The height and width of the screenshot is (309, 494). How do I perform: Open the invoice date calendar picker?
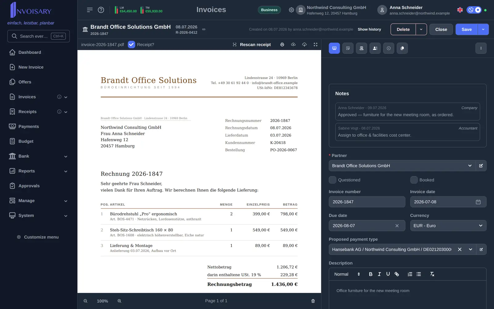click(x=478, y=202)
